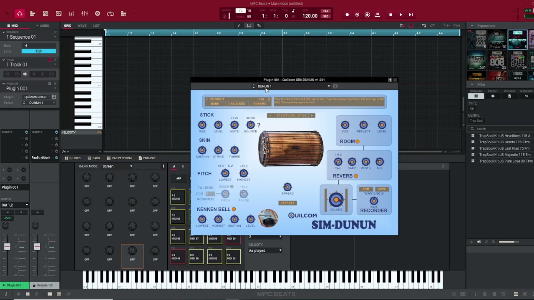
Task: Click the browser preview volume slider
Action: (x=509, y=242)
